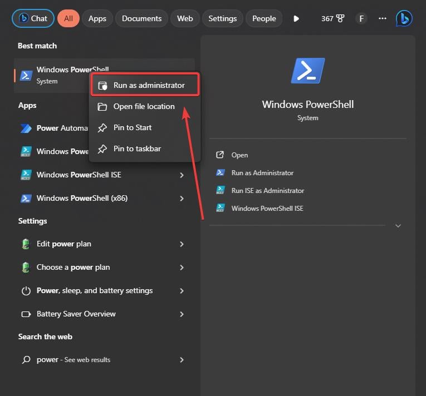Switch to the Settings filter

(x=223, y=18)
